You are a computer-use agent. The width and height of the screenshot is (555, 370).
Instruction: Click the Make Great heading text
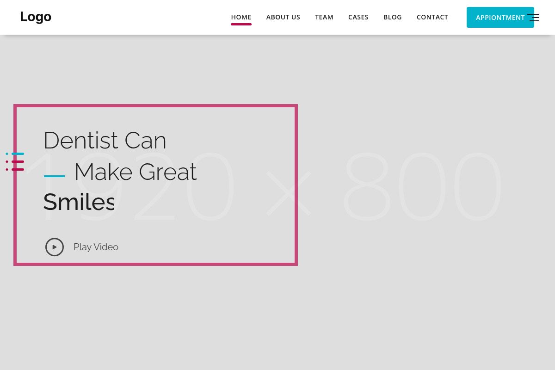point(135,172)
